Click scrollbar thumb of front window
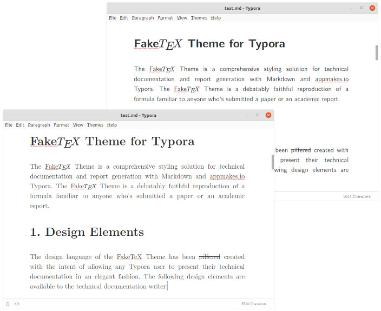Image resolution: width=381 pixels, height=311 pixels. tap(273, 162)
